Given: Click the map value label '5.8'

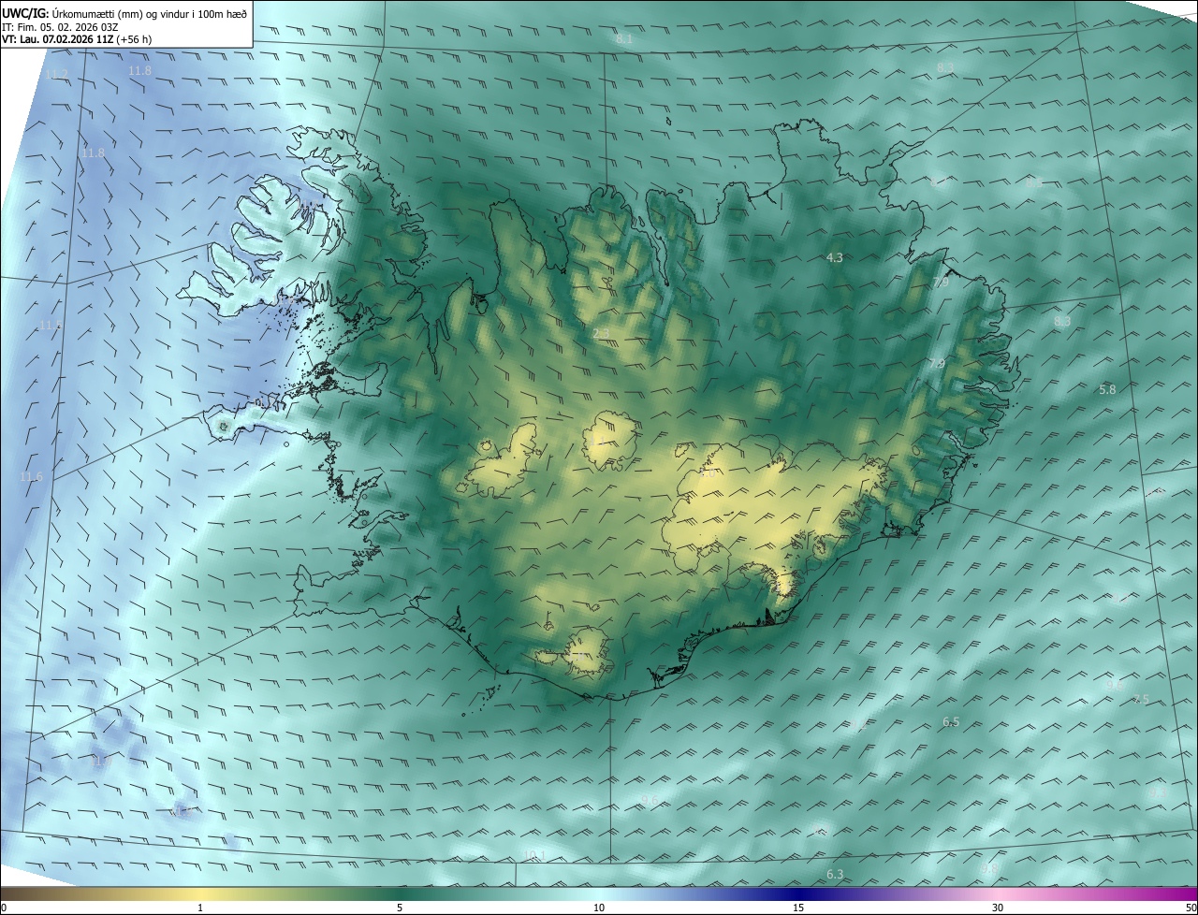Looking at the screenshot, I should 1107,389.
